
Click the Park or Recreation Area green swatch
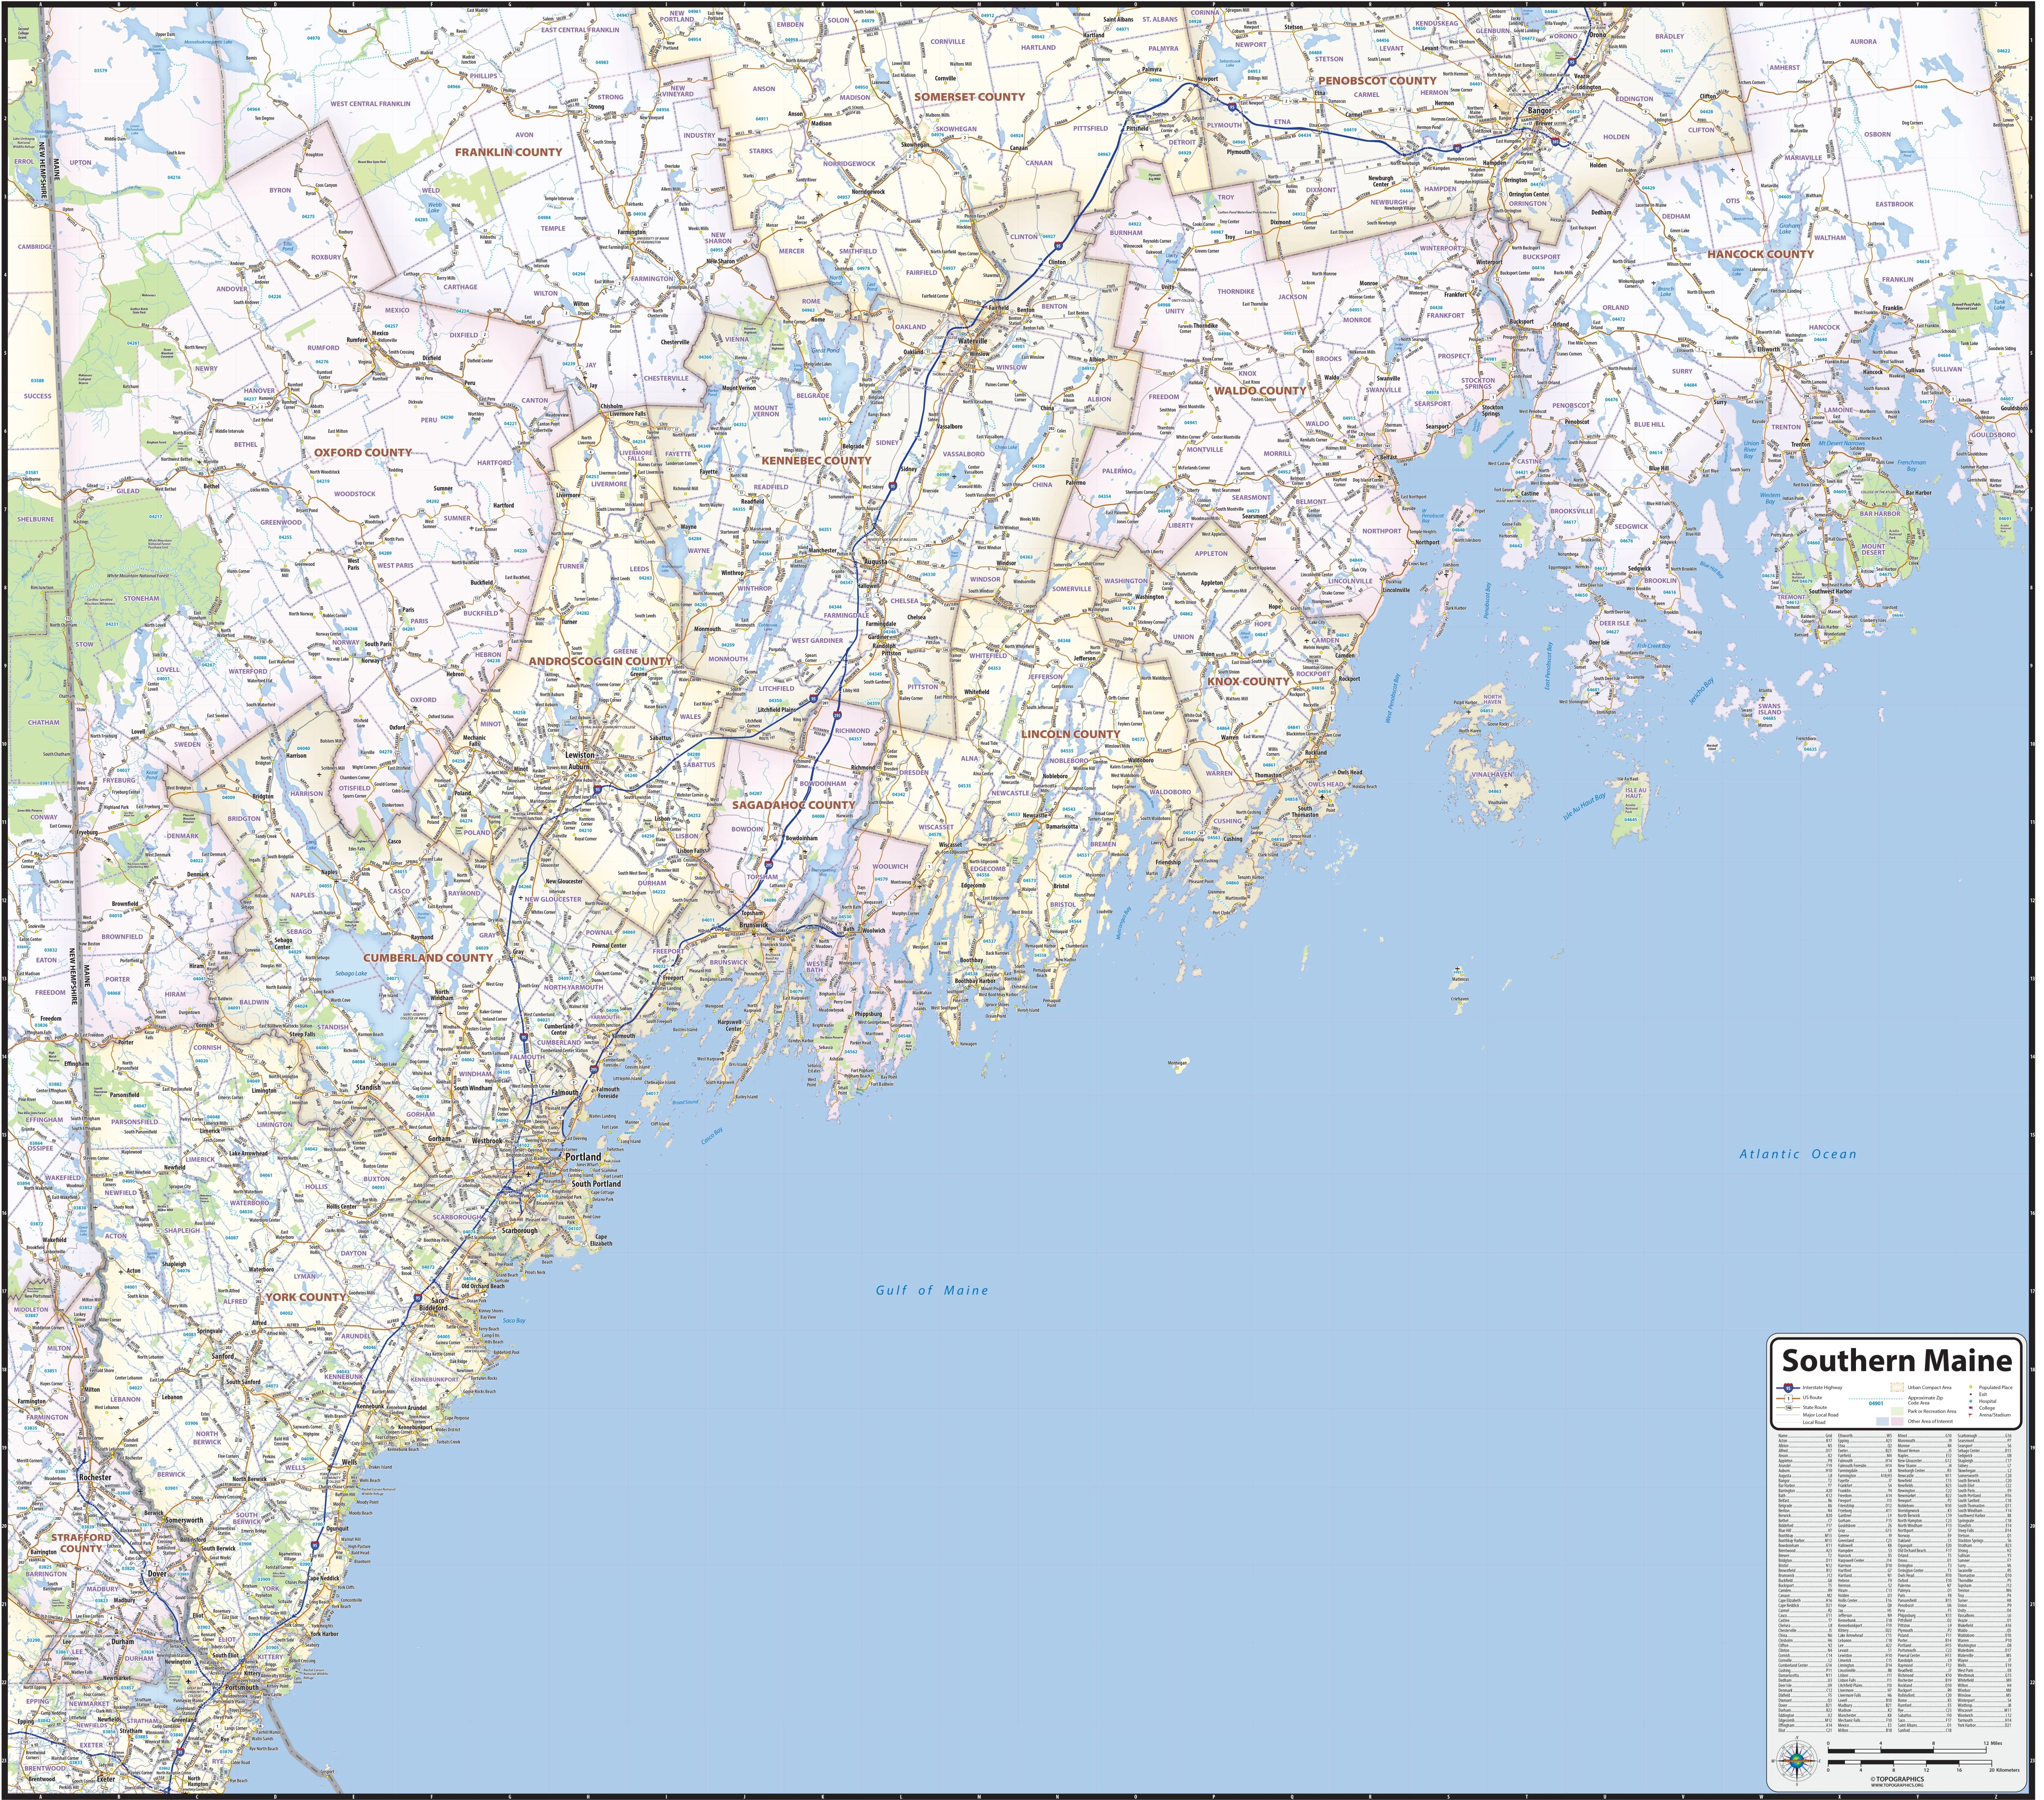coord(1897,1411)
